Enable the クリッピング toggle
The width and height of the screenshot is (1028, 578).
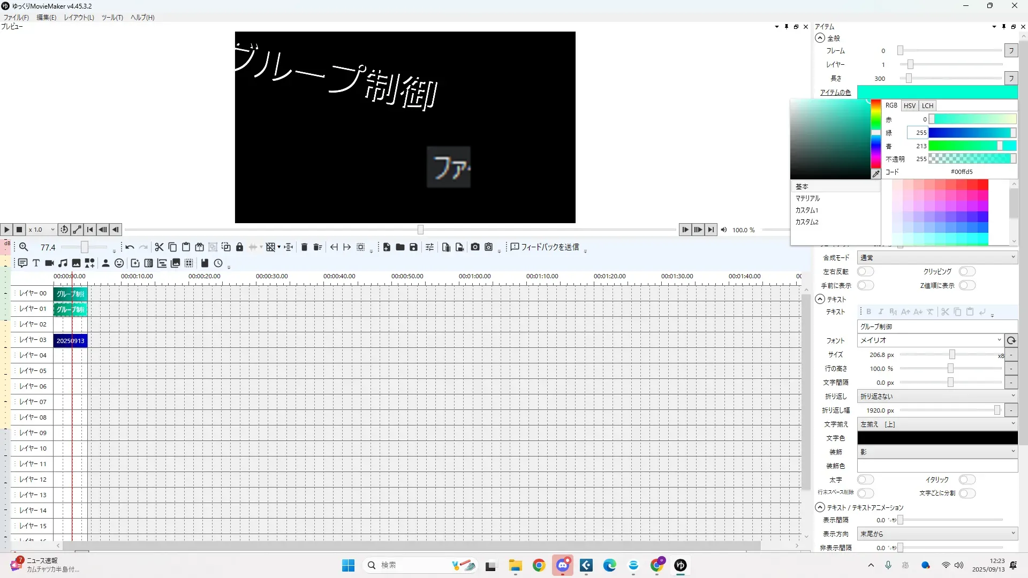pyautogui.click(x=967, y=272)
